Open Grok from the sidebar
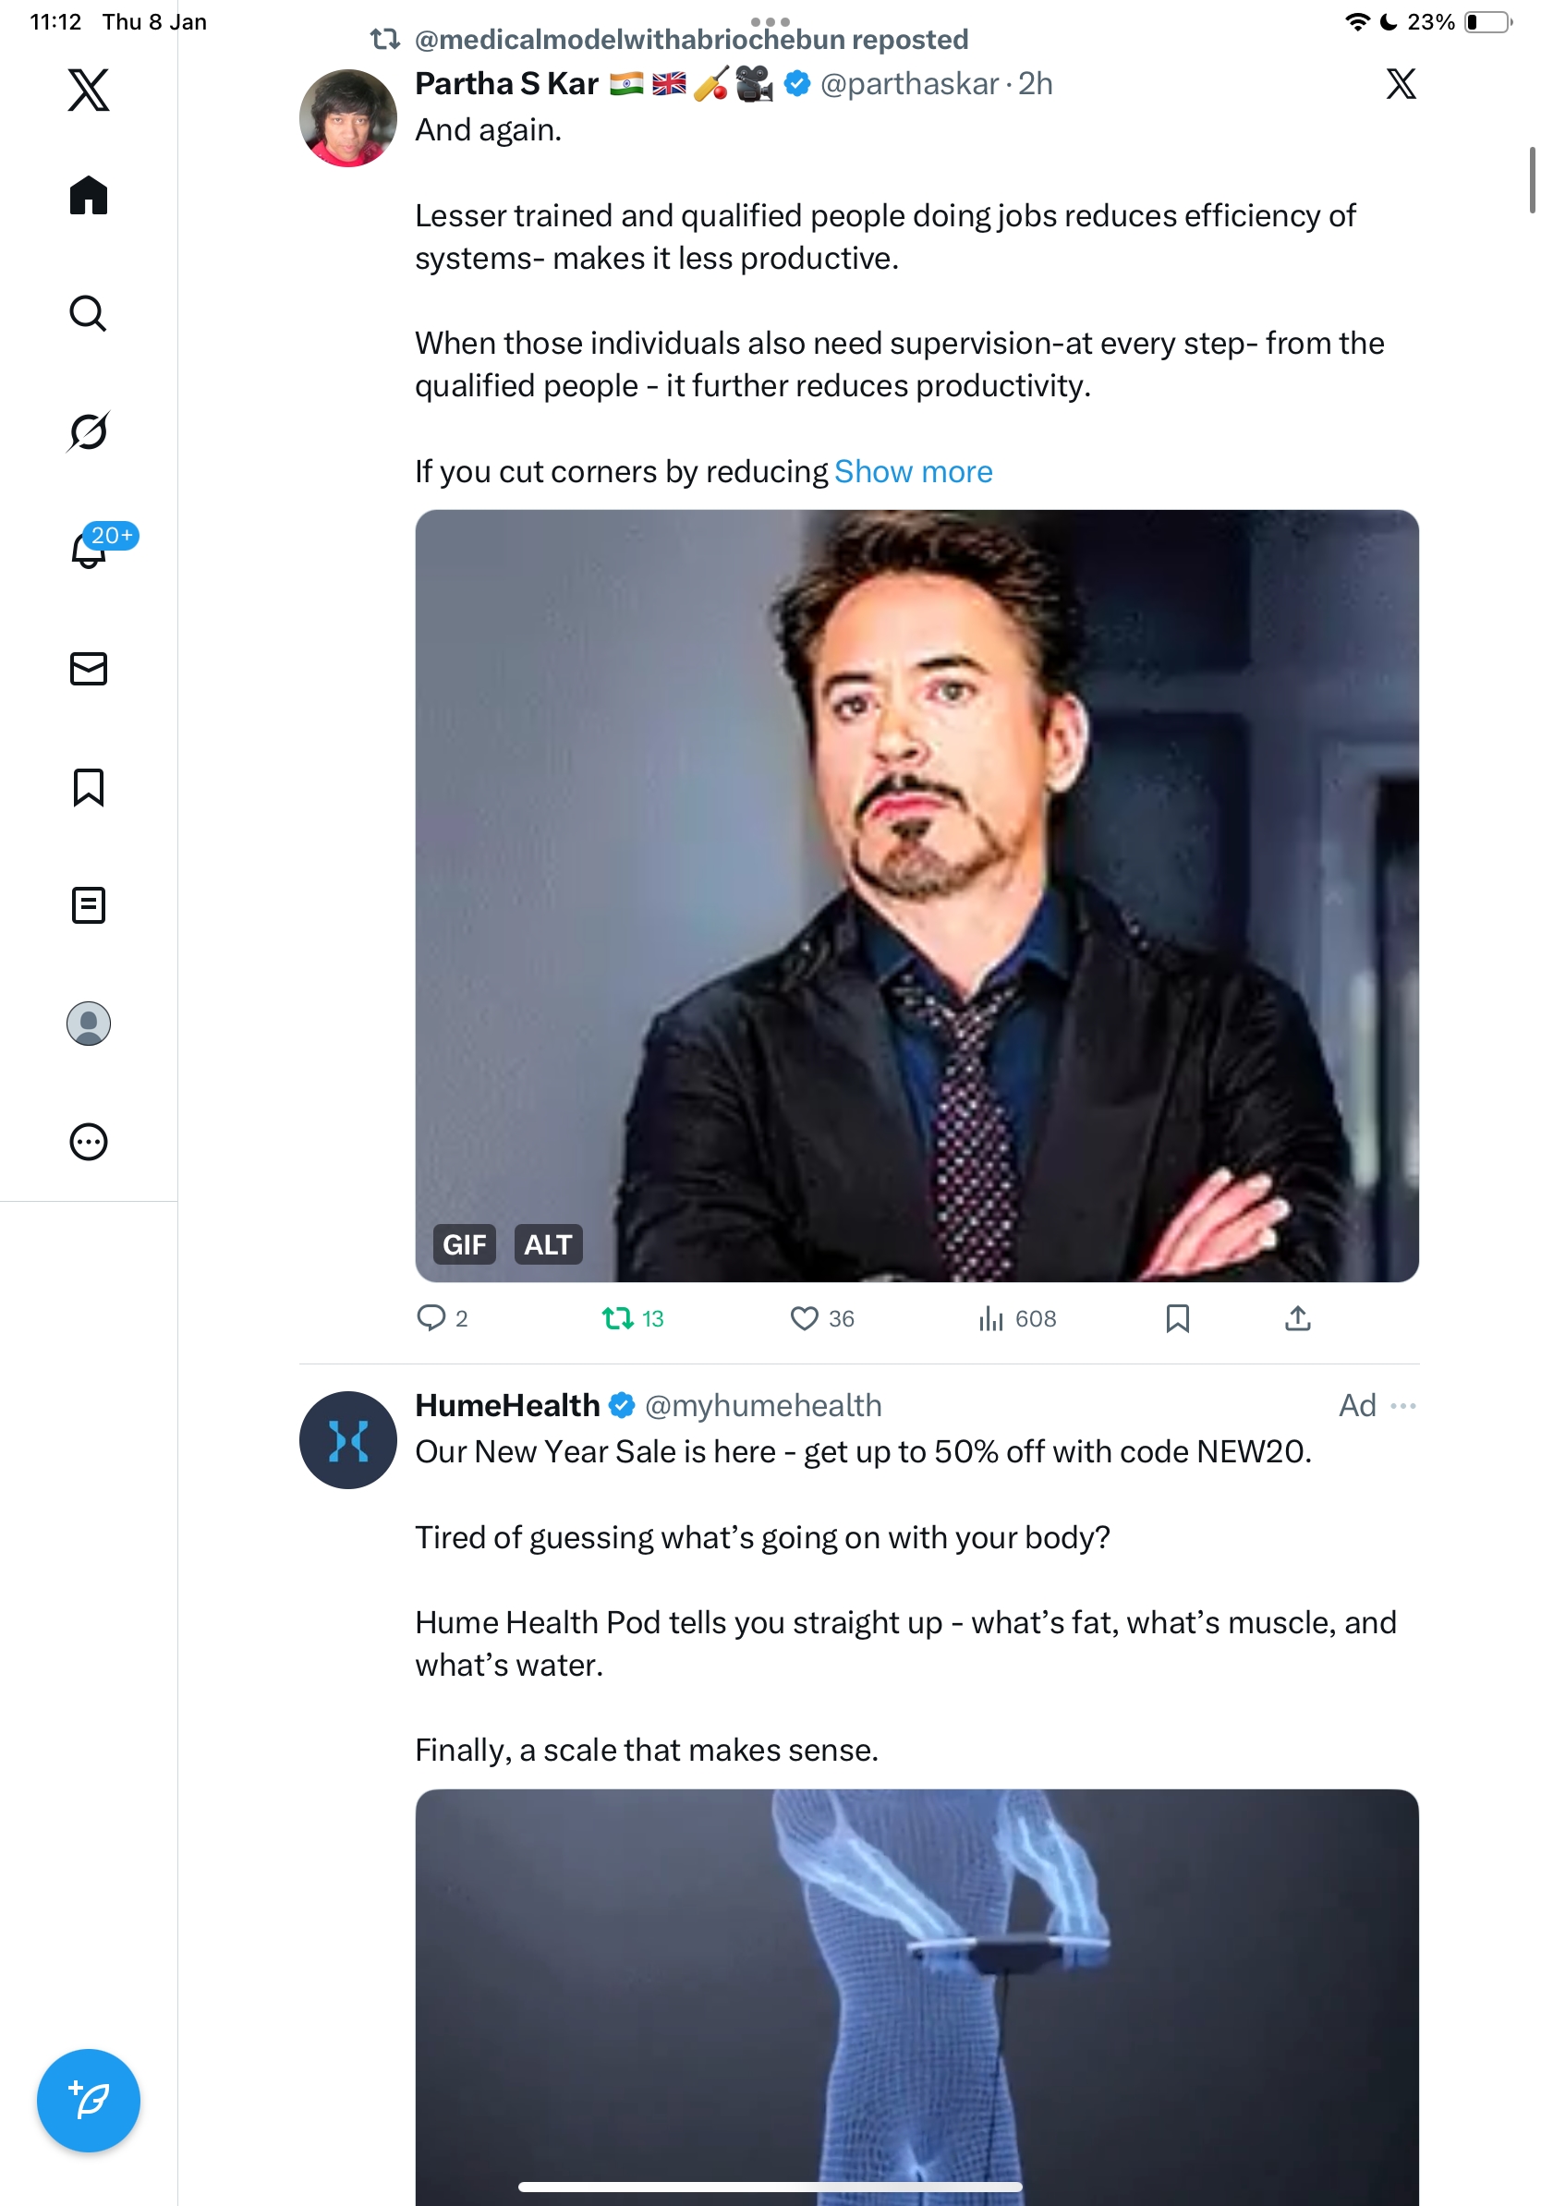Screen dimensions: 1541x2206 click(x=89, y=431)
